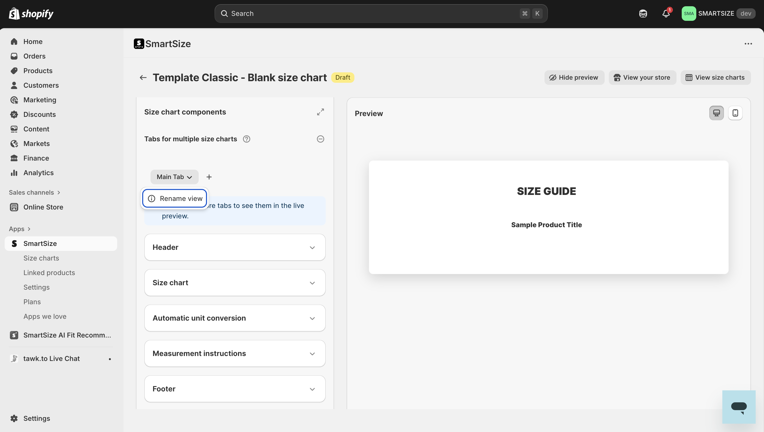Add a new tab with plus icon
The width and height of the screenshot is (764, 432).
click(x=209, y=177)
